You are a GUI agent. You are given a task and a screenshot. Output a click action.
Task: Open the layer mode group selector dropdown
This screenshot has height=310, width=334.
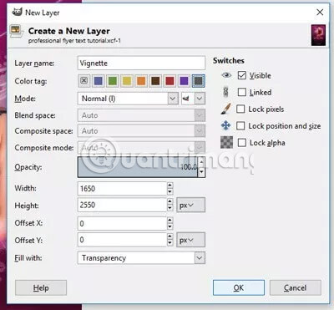[193, 99]
